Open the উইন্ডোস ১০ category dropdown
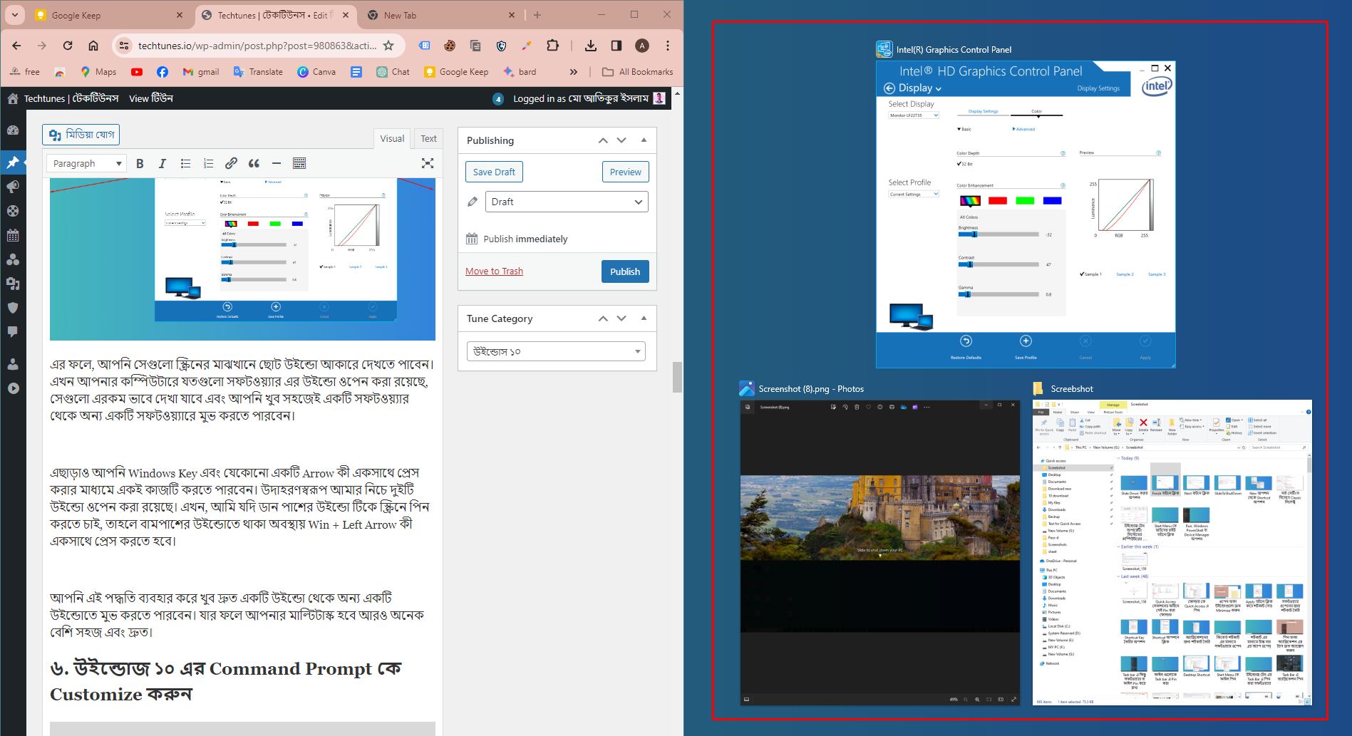 (556, 351)
